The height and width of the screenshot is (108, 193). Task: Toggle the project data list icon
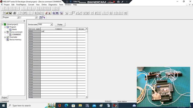[40, 17]
